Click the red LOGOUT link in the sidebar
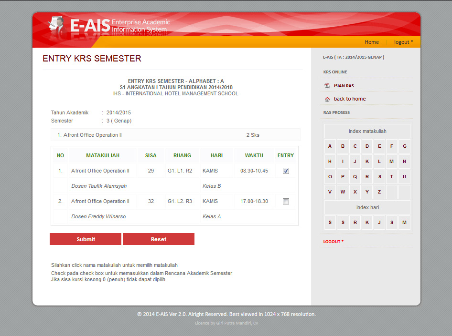Screen dimensions: 452x336 (x=333, y=242)
